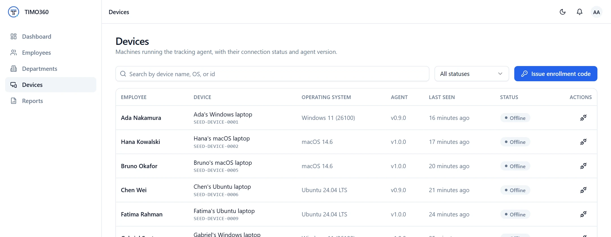Click the Offline status badge for Hana Kowalski
The height and width of the screenshot is (237, 611).
coord(515,142)
